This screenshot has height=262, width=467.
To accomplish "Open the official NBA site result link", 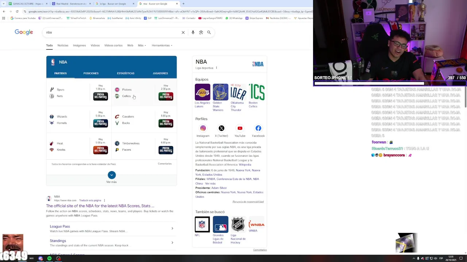I will pyautogui.click(x=100, y=206).
